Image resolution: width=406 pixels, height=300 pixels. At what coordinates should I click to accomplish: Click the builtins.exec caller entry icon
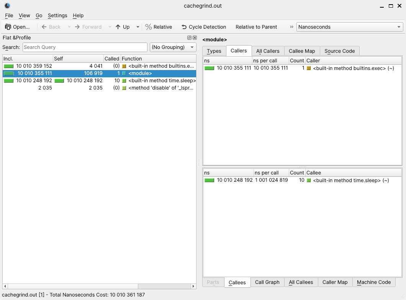(x=309, y=68)
